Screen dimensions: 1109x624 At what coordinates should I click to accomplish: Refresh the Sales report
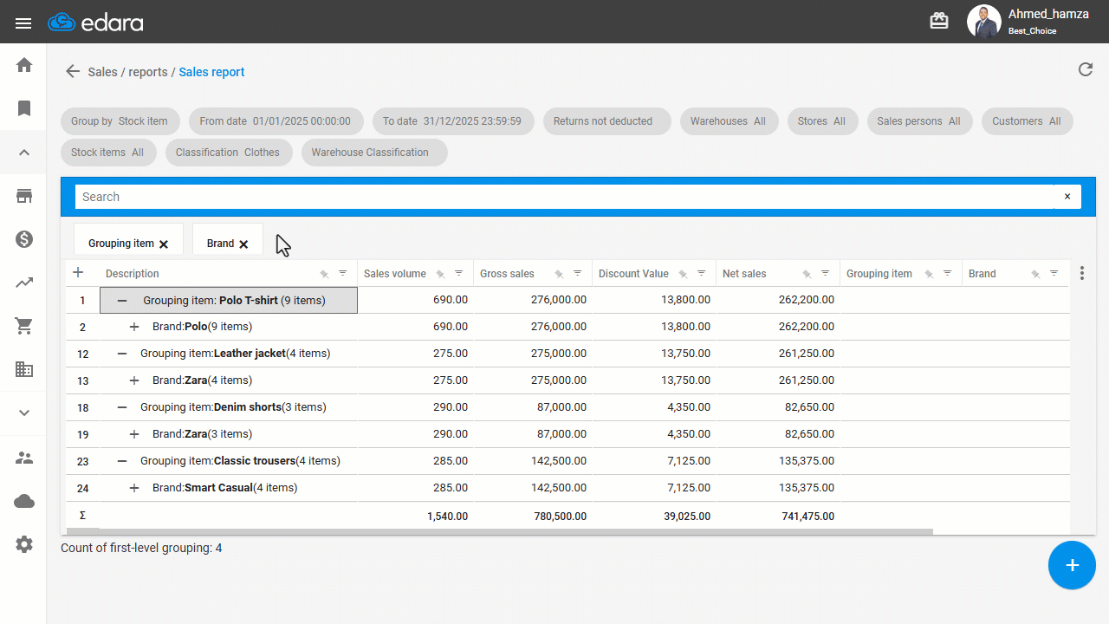point(1086,69)
